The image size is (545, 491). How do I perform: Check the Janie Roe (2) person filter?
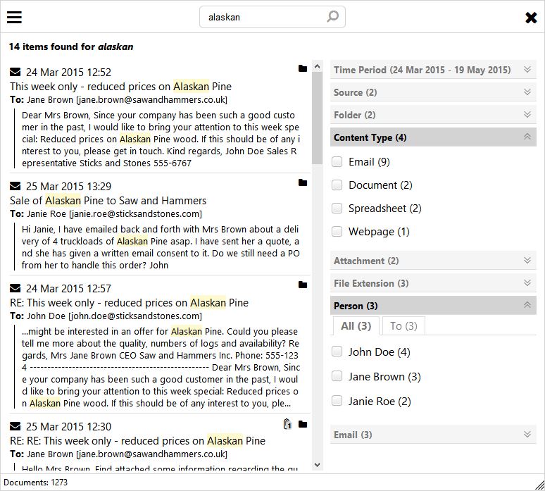point(337,401)
